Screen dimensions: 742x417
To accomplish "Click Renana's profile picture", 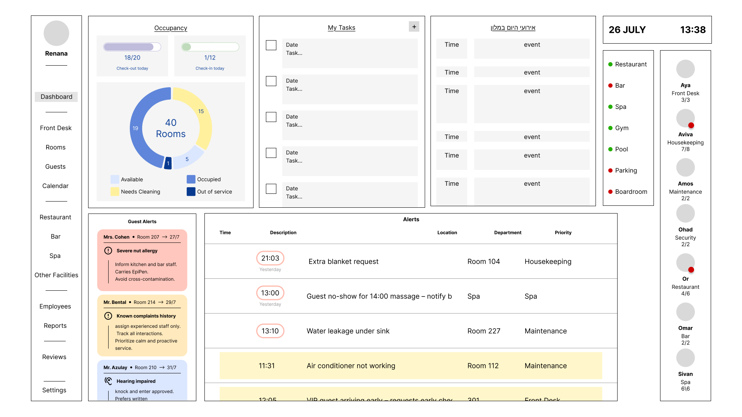I will pos(56,33).
